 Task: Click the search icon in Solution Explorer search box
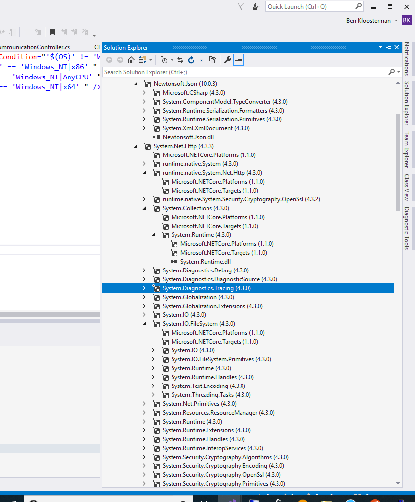(392, 72)
